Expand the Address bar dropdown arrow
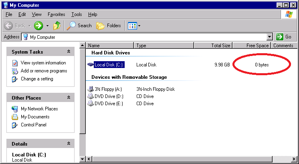The height and width of the screenshot is (164, 299). pyautogui.click(x=269, y=37)
